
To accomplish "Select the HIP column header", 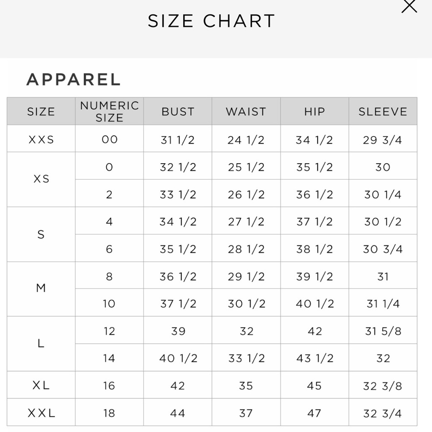I will click(314, 111).
